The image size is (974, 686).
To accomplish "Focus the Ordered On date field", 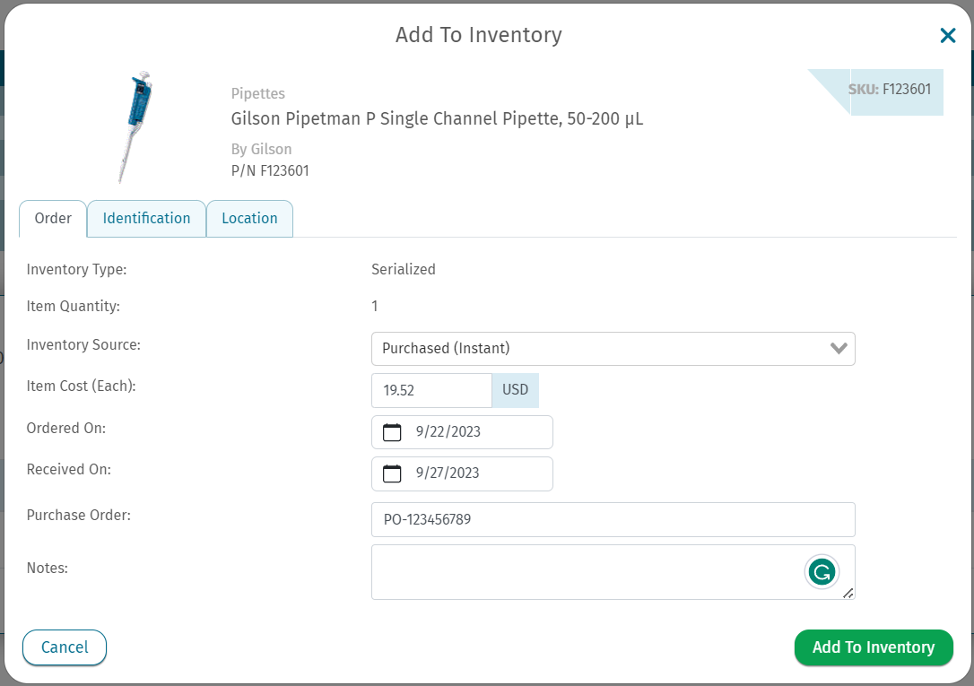I will pyautogui.click(x=462, y=432).
